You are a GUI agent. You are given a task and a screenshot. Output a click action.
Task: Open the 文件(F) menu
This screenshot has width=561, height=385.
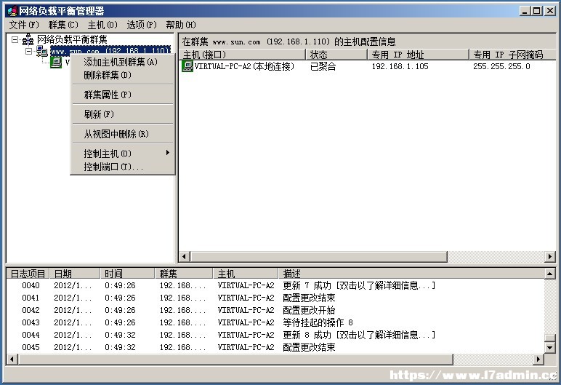click(24, 25)
